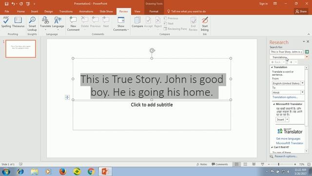Click Sign in
The width and height of the screenshot is (312, 176).
pos(263,3)
